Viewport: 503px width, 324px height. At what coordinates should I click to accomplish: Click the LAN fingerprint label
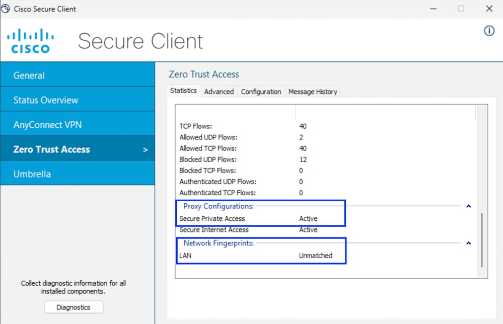click(x=185, y=256)
